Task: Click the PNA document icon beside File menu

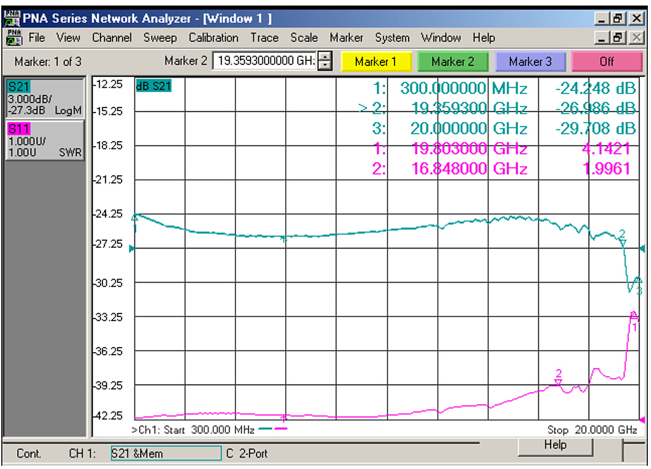Action: point(13,38)
